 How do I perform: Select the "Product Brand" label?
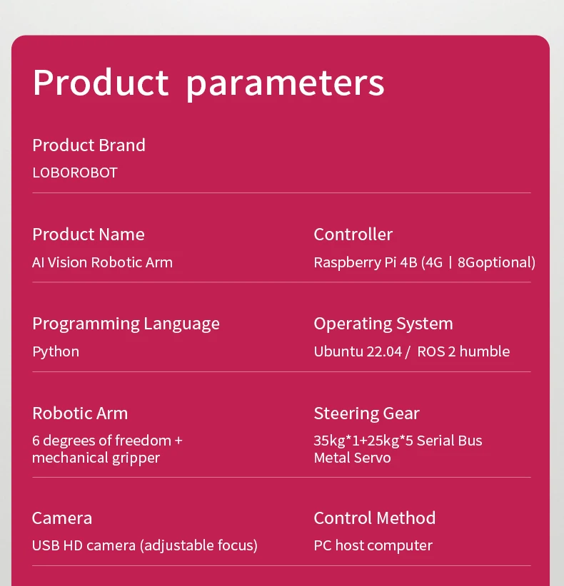click(89, 145)
